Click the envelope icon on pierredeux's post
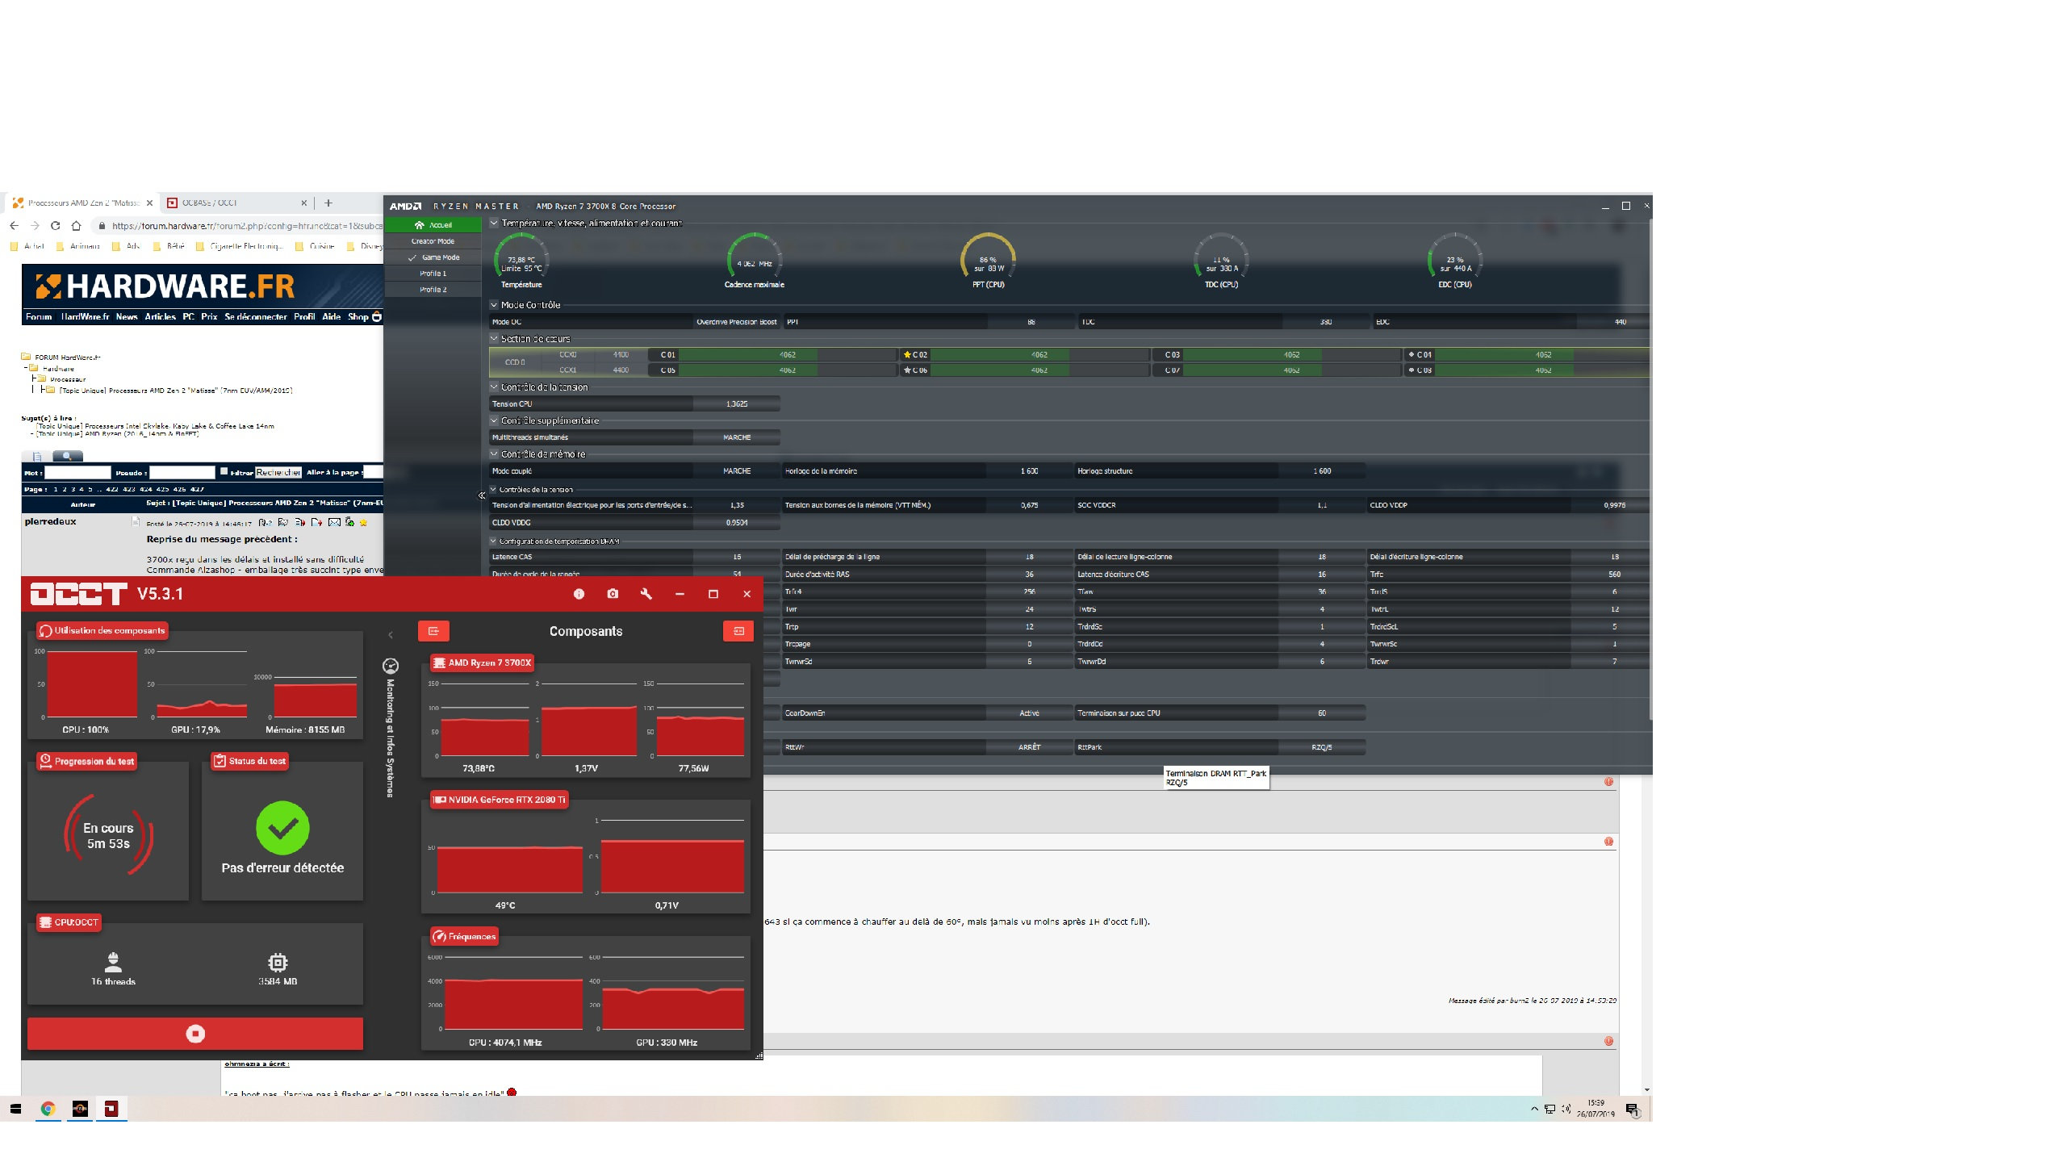 334,523
